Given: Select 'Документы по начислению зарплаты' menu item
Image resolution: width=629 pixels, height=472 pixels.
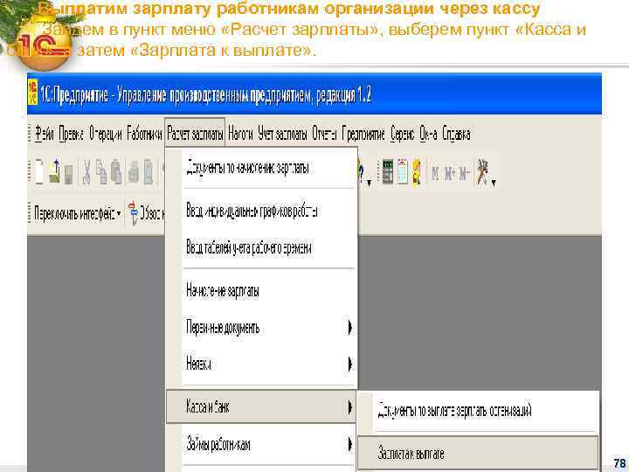Looking at the screenshot, I should [x=260, y=168].
